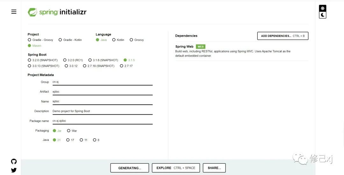Select Java version 11
The image size is (344, 175).
point(83,140)
